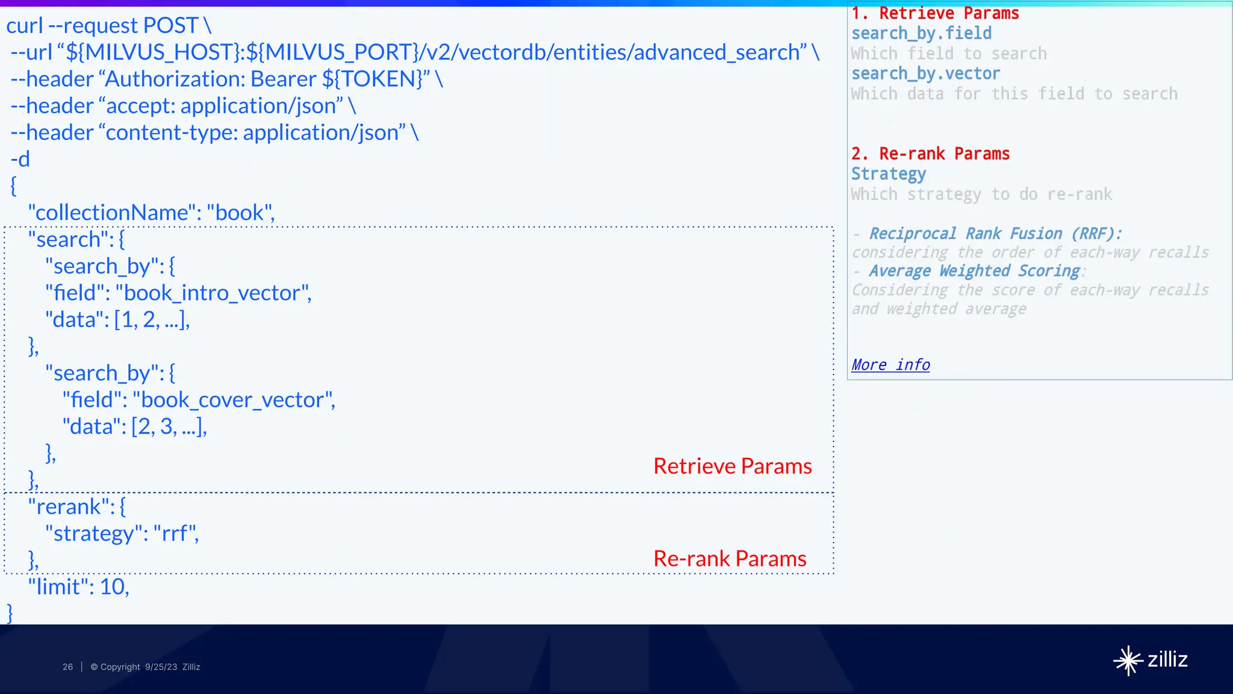
Task: Click the Authorization Bearer header line
Action: (x=227, y=79)
